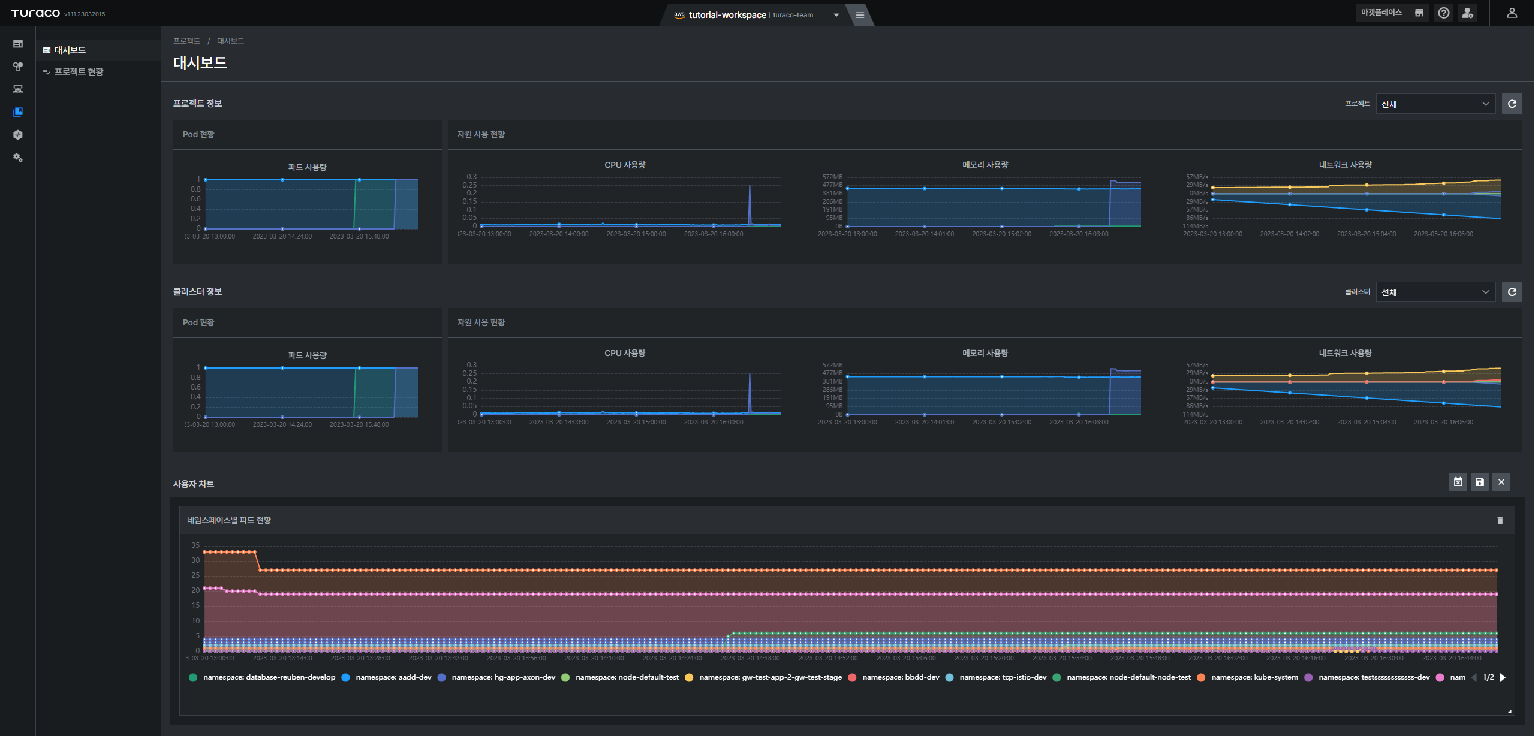Toggle the database-reuben-develop legend series

(262, 677)
